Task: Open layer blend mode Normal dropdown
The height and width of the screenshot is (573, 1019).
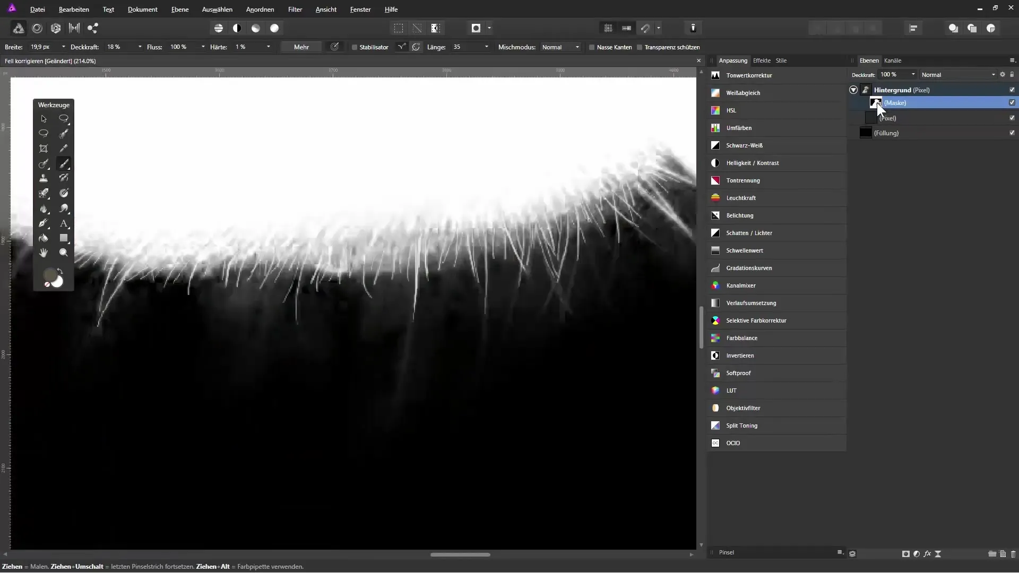Action: point(958,75)
